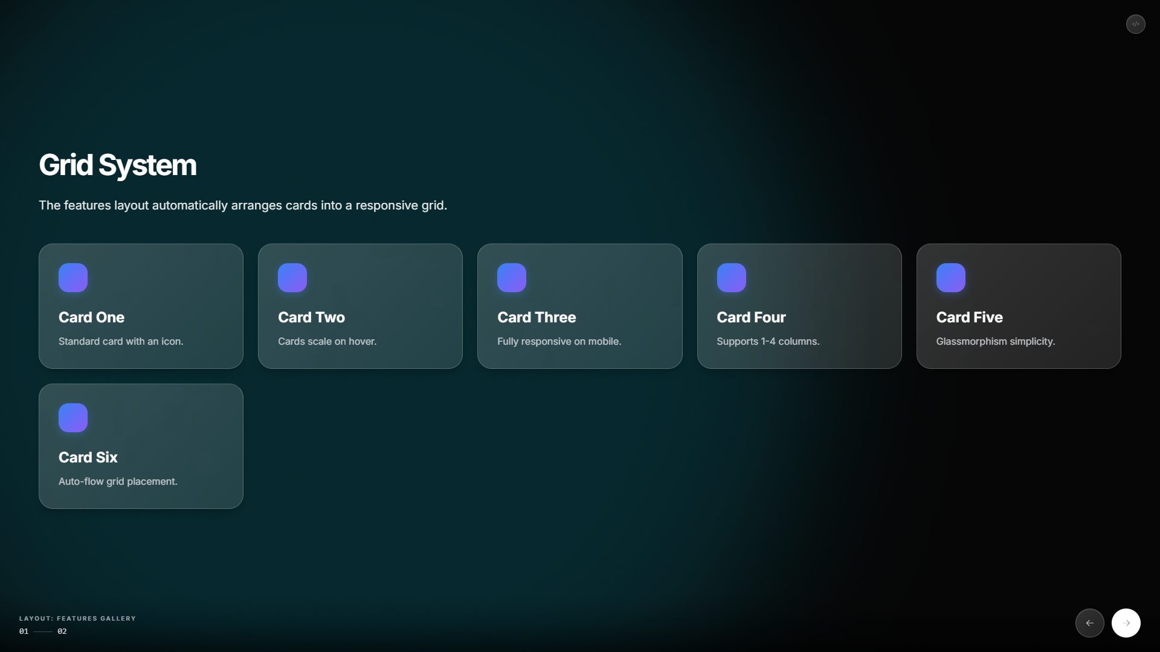Click the 'LAYOUT: FEATURES GALLERY' label
The image size is (1160, 652).
point(77,618)
